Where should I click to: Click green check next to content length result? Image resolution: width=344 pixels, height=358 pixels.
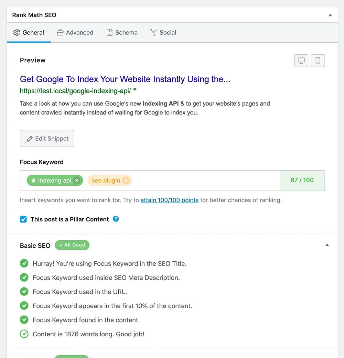(x=24, y=334)
